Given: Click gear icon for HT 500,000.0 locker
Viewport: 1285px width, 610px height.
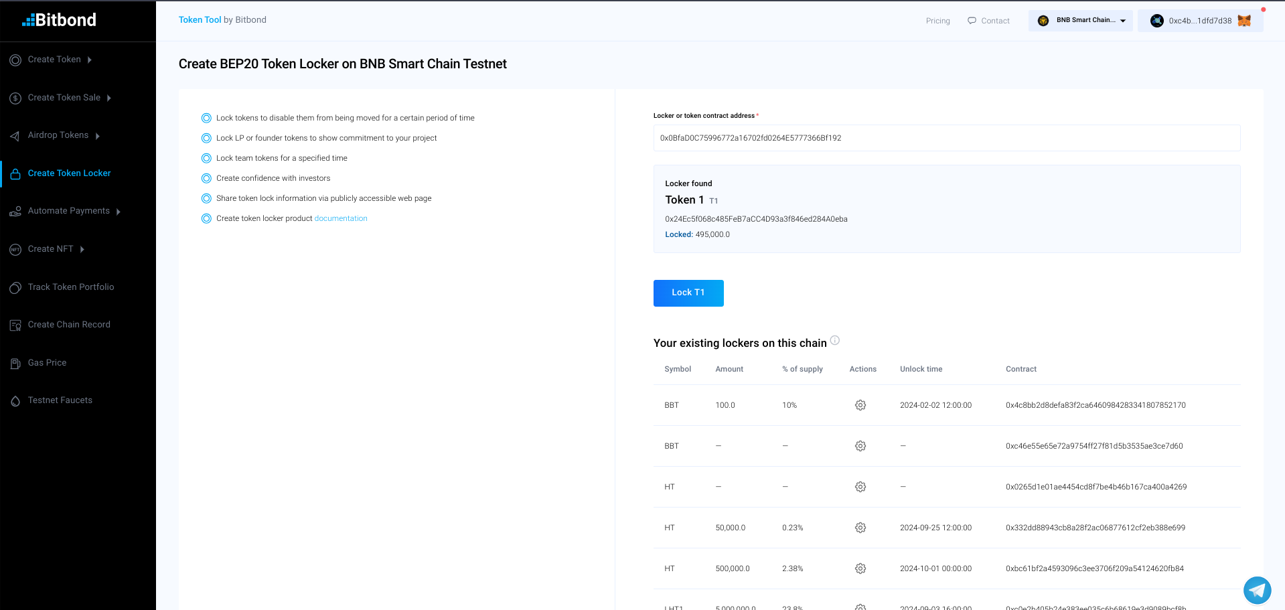Looking at the screenshot, I should pos(860,568).
